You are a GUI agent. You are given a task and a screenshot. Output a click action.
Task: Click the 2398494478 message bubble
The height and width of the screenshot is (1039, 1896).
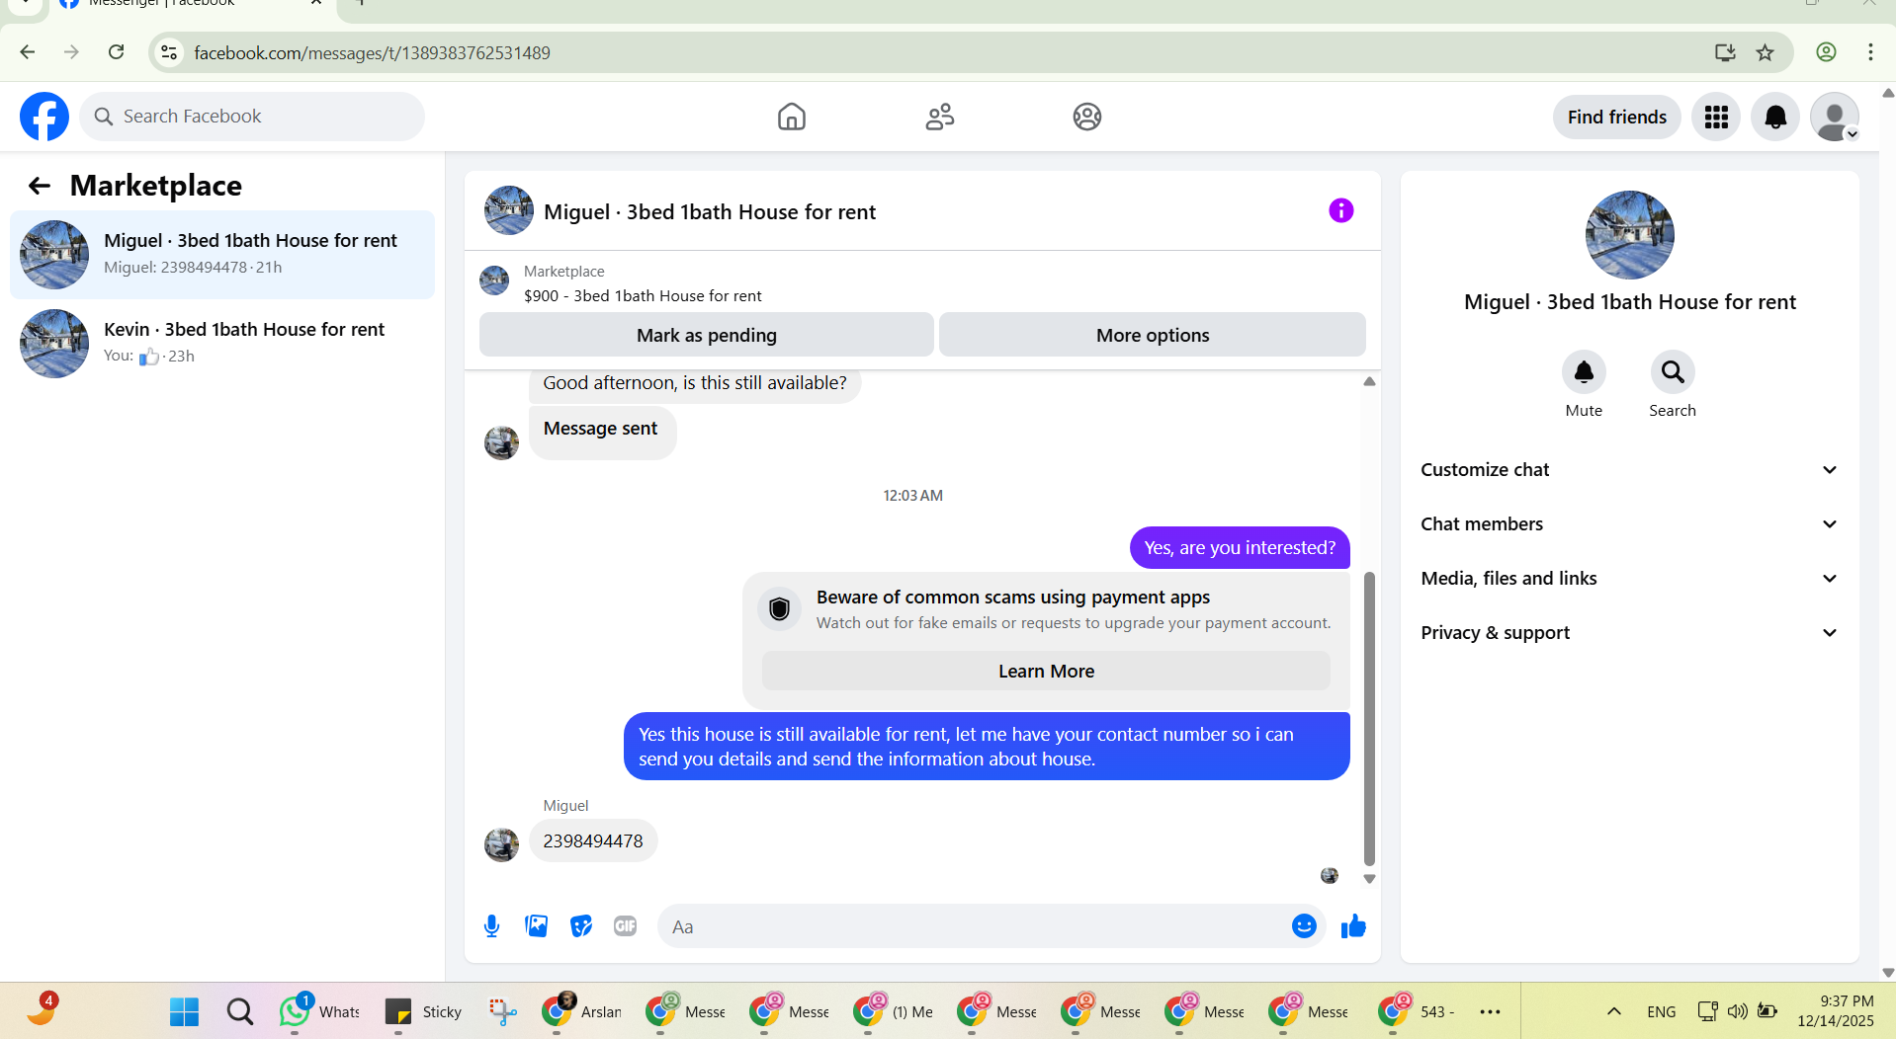pos(593,841)
